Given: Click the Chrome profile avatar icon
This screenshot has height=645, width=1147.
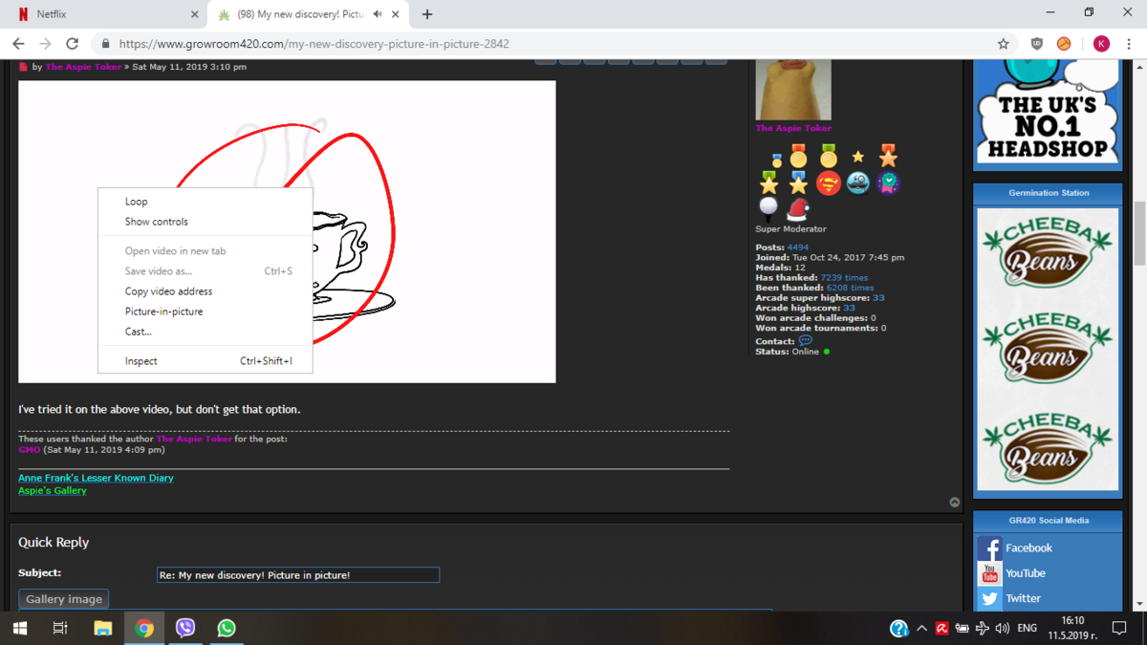Looking at the screenshot, I should pos(1101,43).
